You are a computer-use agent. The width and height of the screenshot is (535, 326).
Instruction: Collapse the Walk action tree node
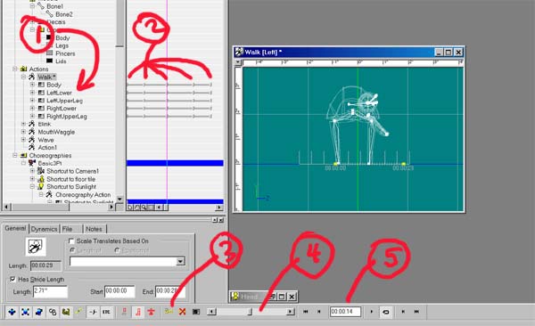click(23, 77)
